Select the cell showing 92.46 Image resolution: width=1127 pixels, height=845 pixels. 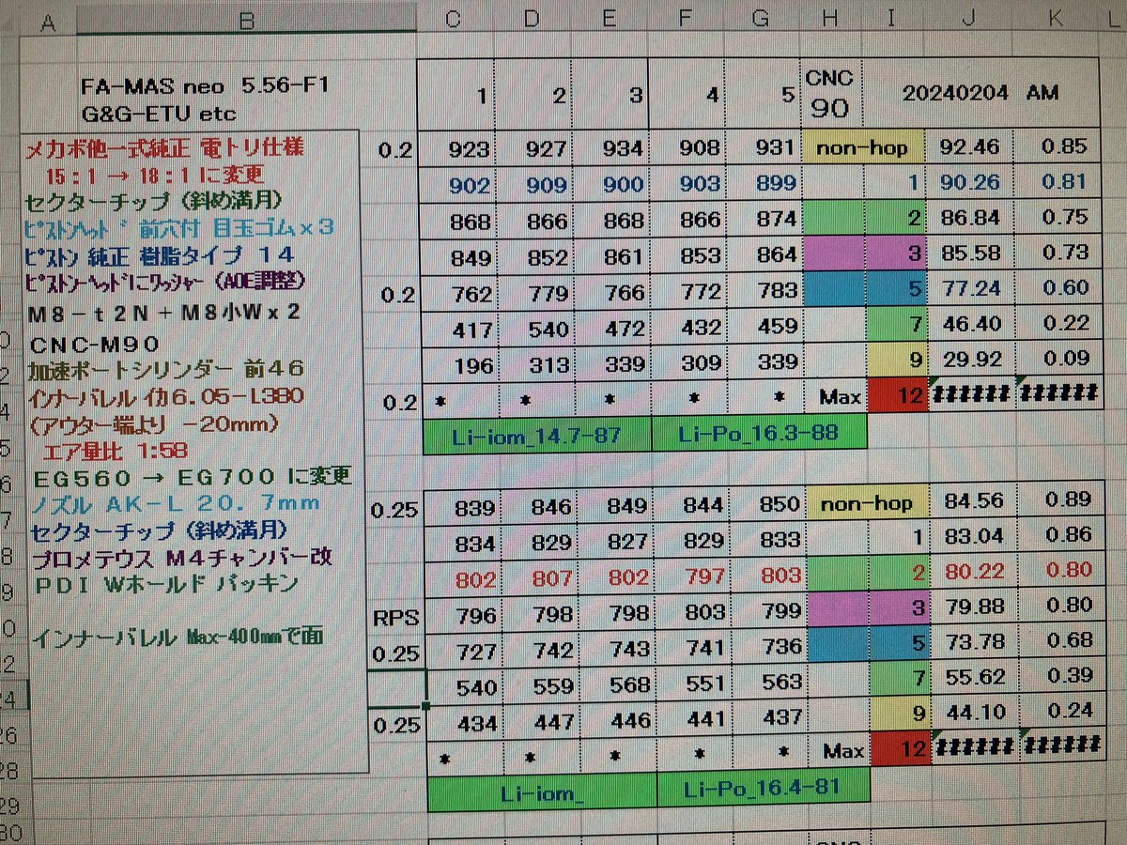click(x=971, y=146)
